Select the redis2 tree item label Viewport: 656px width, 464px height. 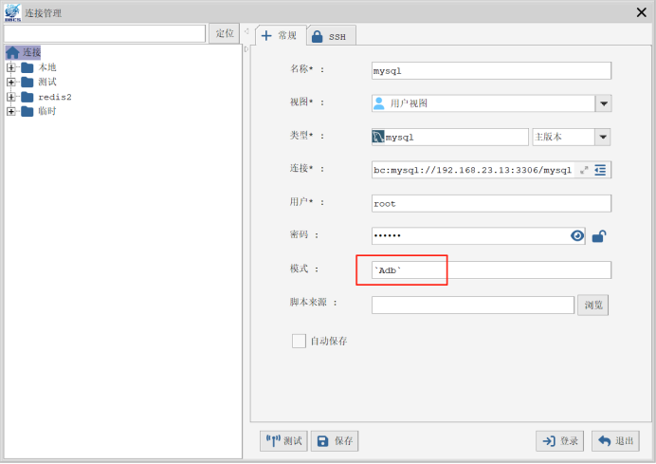click(55, 97)
